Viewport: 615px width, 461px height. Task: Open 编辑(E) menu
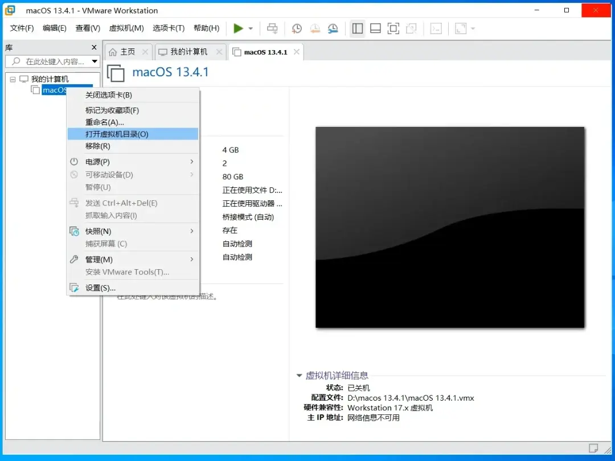coord(55,28)
